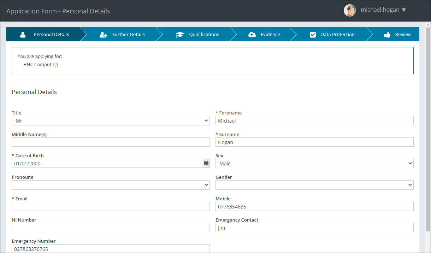Click the Further Details add-user icon
The height and width of the screenshot is (253, 431).
coord(103,34)
